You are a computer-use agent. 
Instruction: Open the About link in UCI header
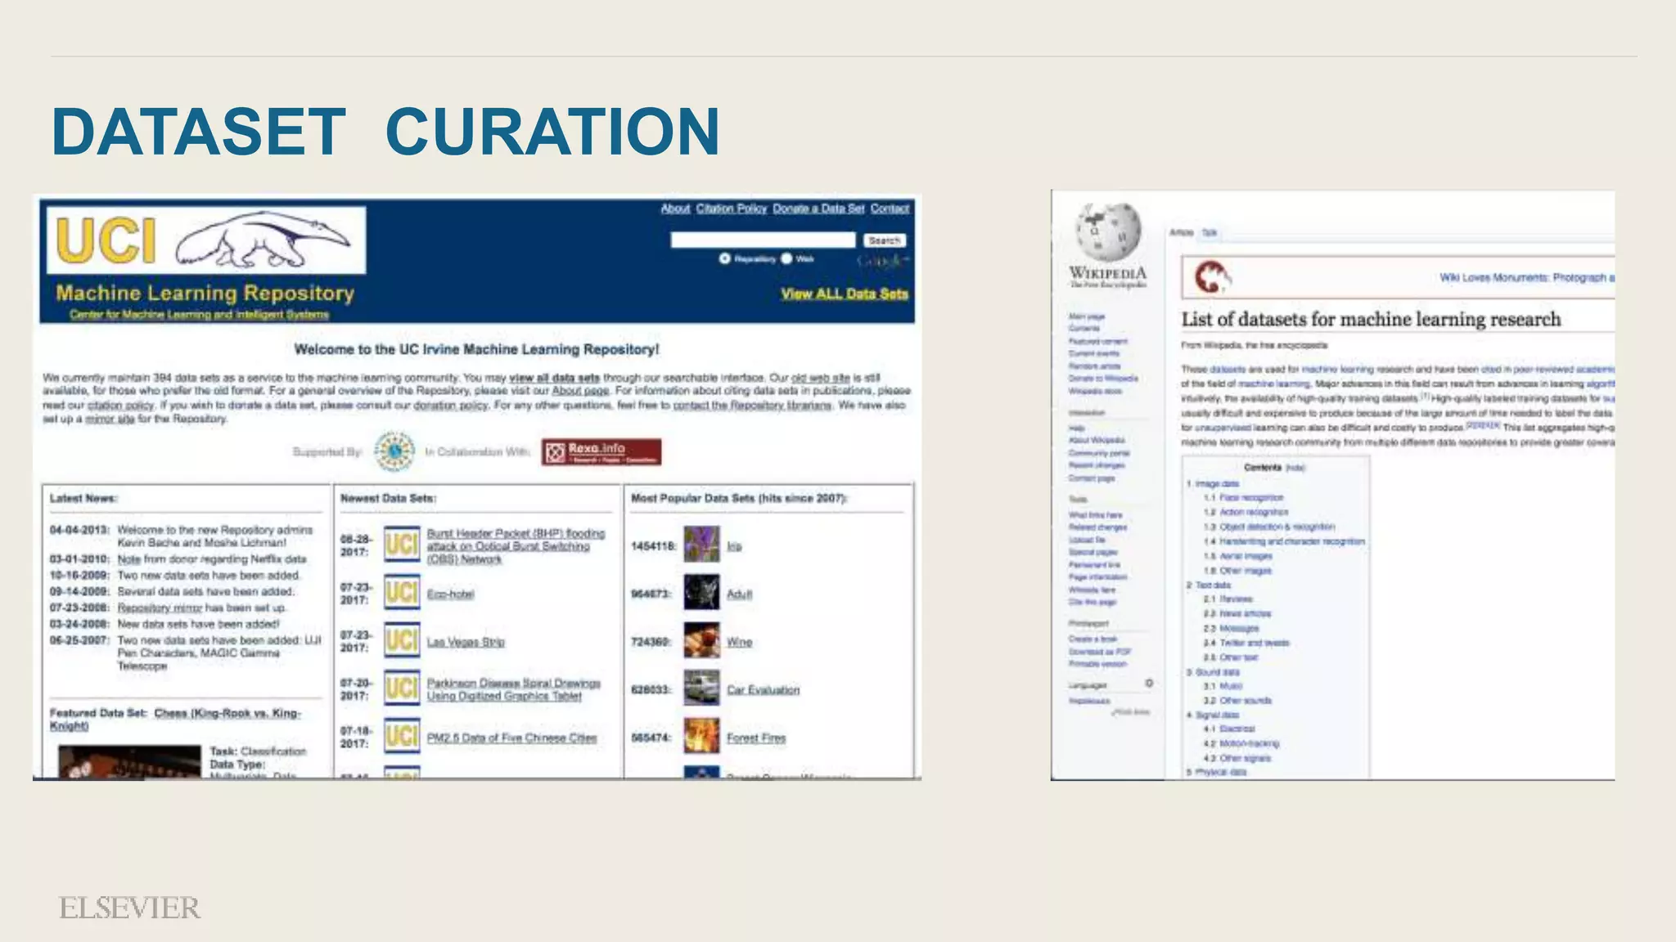point(675,209)
